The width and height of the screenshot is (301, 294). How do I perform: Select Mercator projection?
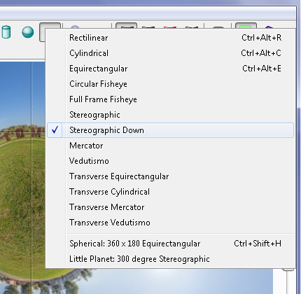click(170, 146)
